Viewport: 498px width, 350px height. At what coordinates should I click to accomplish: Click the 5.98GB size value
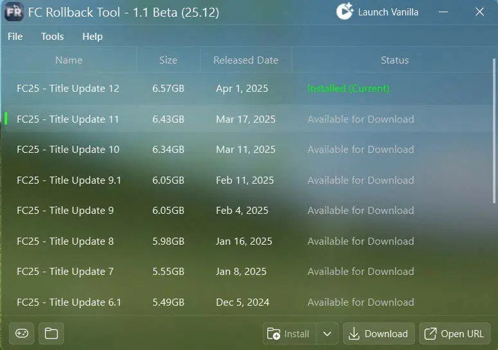(x=168, y=241)
